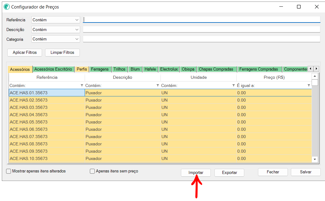Open the Electrolux tab

(169, 69)
